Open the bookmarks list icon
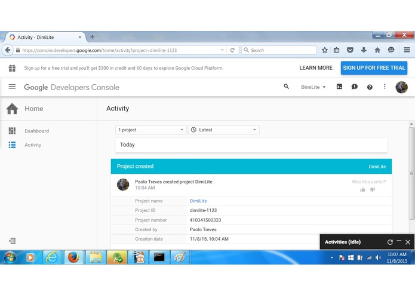This screenshot has height=295, width=415. click(336, 50)
